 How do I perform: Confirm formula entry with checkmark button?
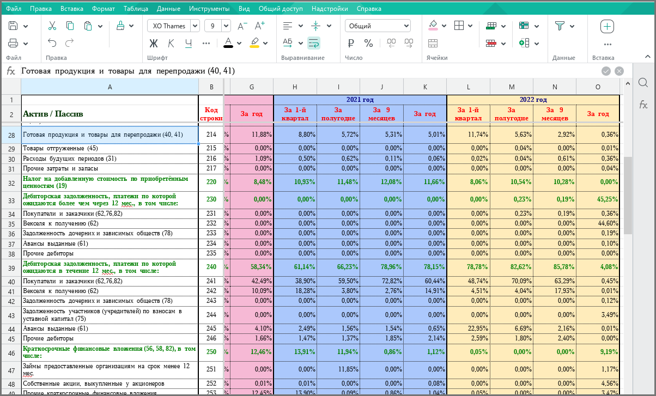tap(606, 71)
